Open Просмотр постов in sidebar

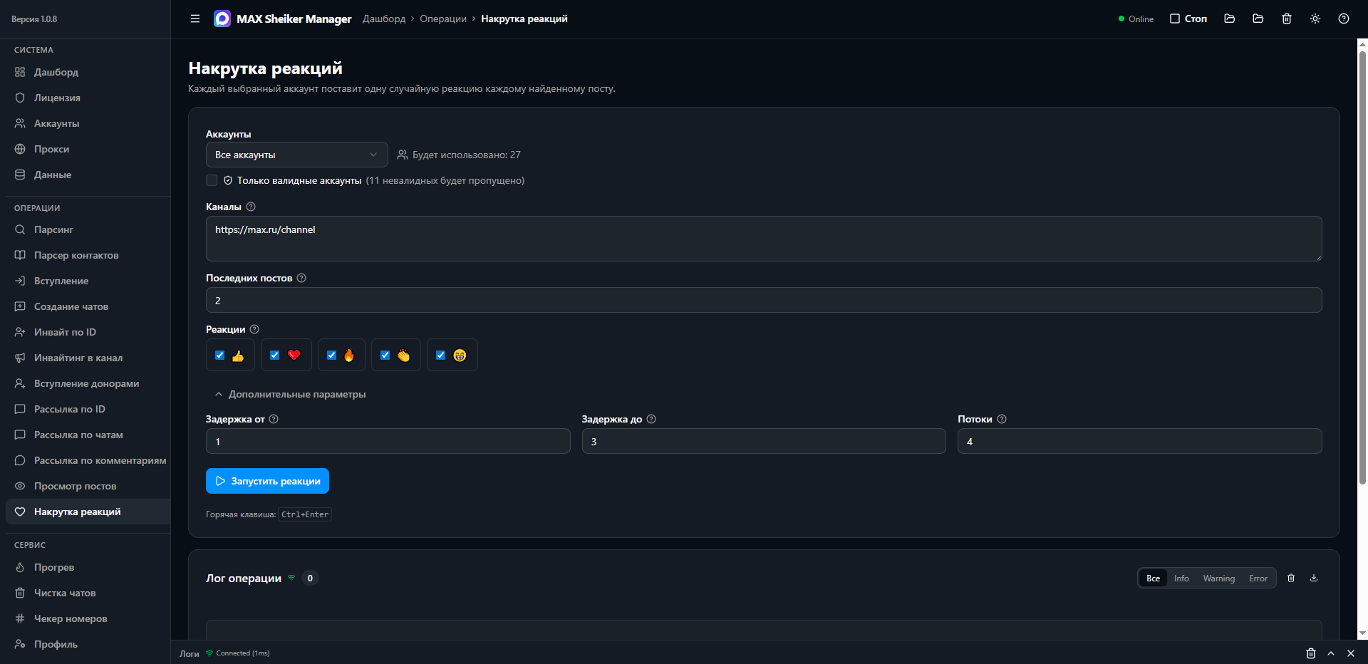(88, 486)
